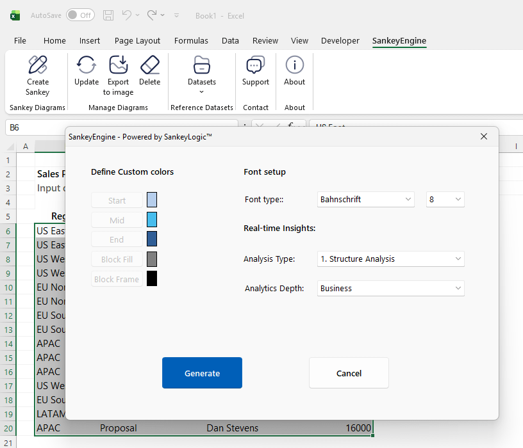Switch to the Home ribbon tab

click(54, 40)
